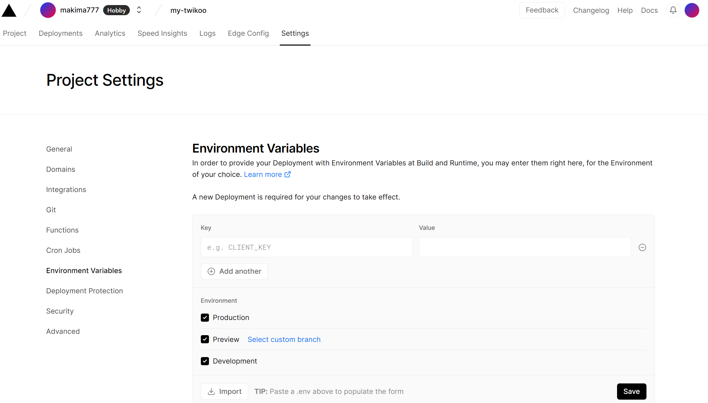The height and width of the screenshot is (403, 708).
Task: Click the download icon in the Import button
Action: point(211,392)
